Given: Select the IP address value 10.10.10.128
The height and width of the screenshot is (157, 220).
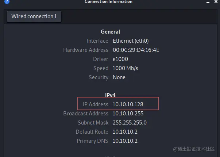Looking at the screenshot, I should pyautogui.click(x=128, y=104).
